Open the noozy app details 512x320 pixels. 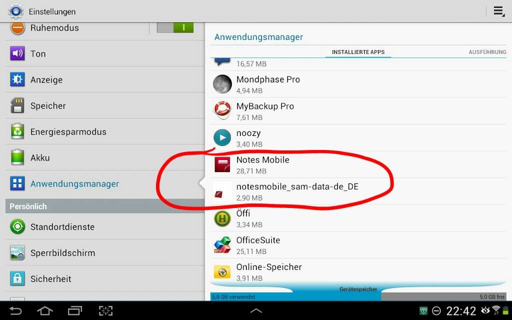[358, 138]
